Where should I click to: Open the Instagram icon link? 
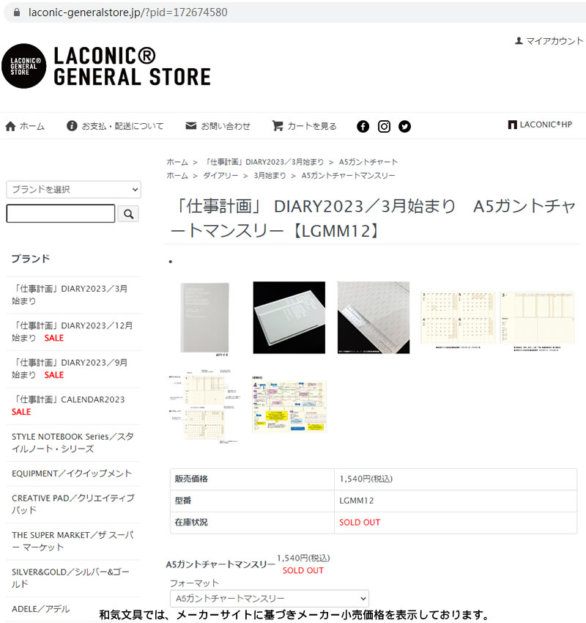[x=384, y=126]
